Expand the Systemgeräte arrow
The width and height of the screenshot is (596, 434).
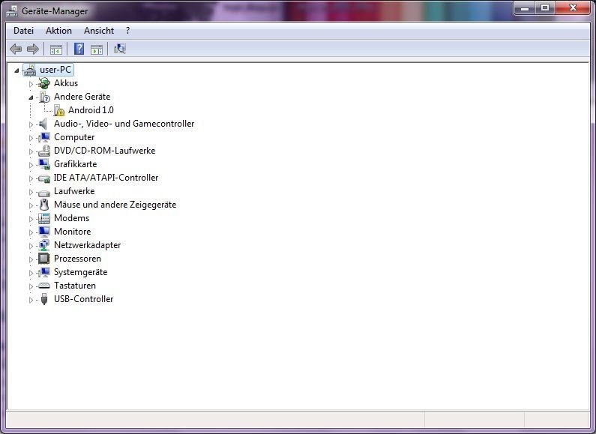(31, 273)
